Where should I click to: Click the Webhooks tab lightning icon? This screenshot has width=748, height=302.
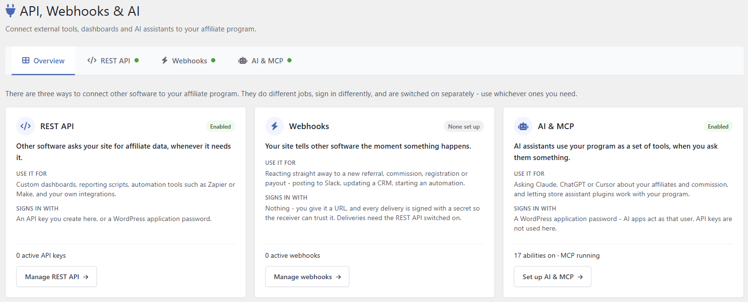[165, 60]
